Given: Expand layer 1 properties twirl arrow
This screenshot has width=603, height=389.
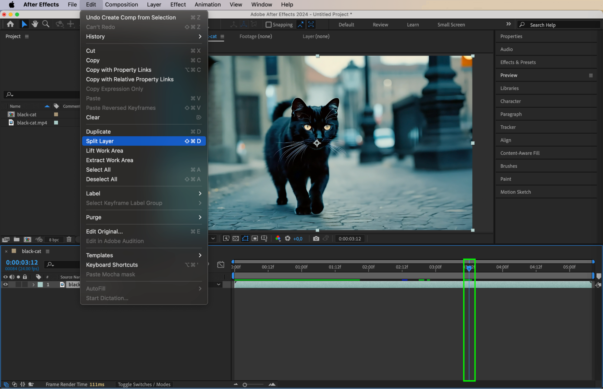Looking at the screenshot, I should 33,284.
